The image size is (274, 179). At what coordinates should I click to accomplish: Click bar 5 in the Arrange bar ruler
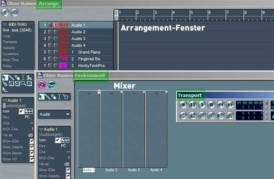[x=192, y=12]
